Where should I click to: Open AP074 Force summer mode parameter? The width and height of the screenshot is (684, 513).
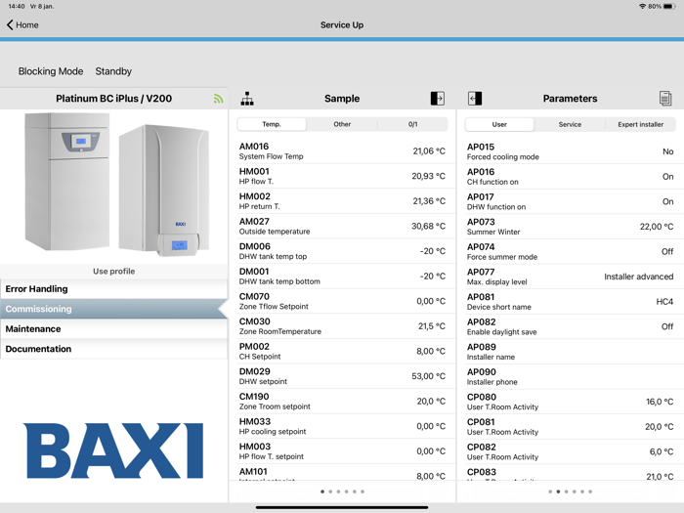click(x=570, y=252)
